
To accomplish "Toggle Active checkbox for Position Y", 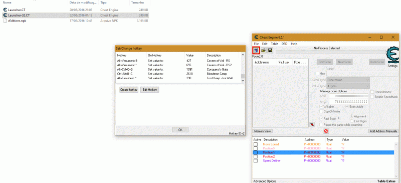I will pos(256,152).
